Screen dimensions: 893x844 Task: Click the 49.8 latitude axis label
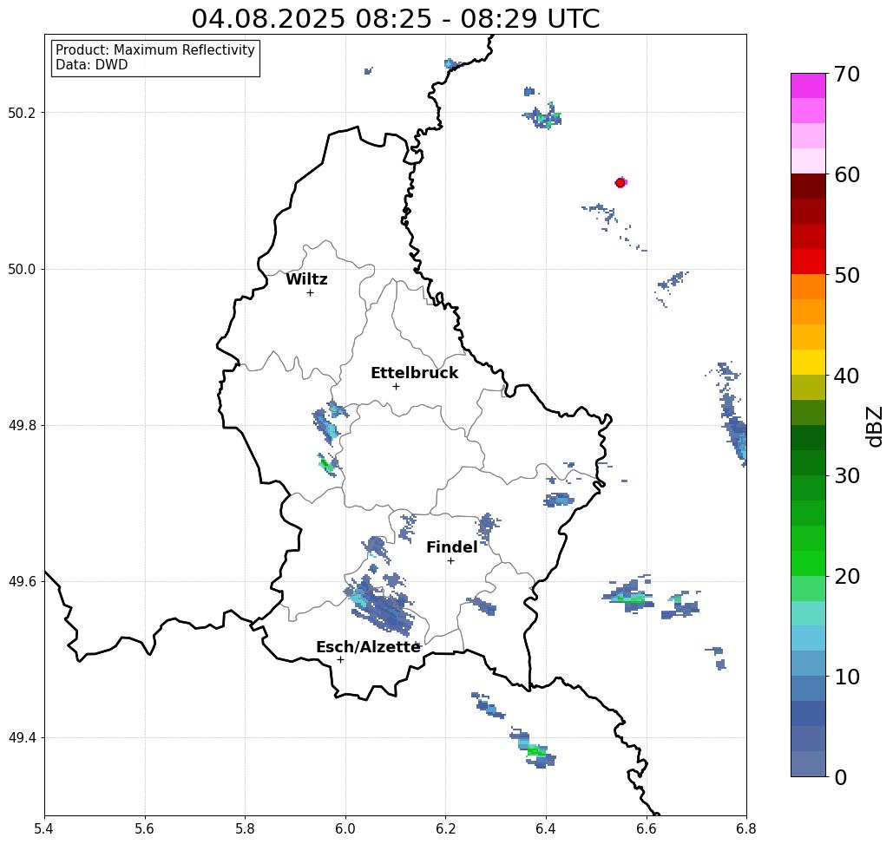(21, 425)
